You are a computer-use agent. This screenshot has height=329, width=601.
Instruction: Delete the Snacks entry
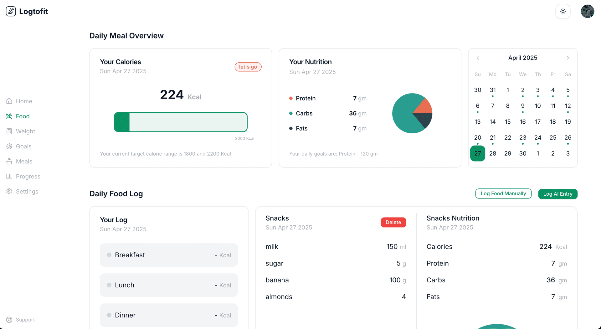[x=393, y=222]
